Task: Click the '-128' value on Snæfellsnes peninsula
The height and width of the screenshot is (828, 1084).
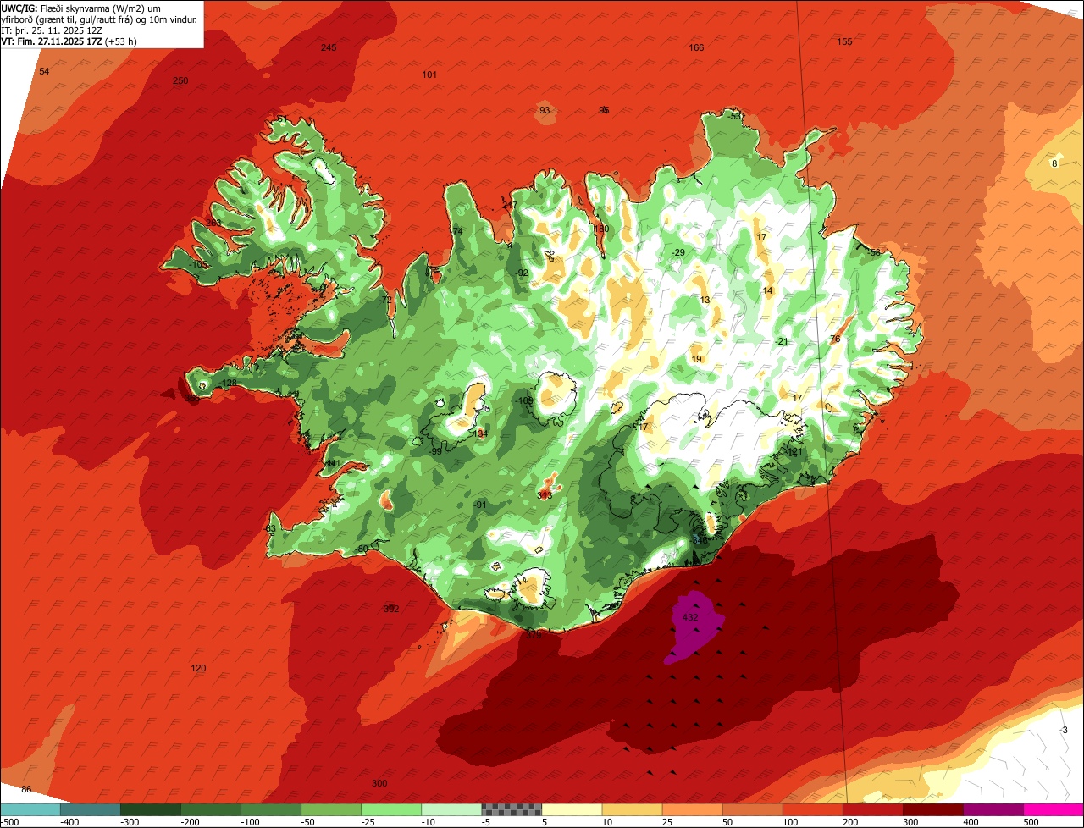Action: pyautogui.click(x=227, y=384)
